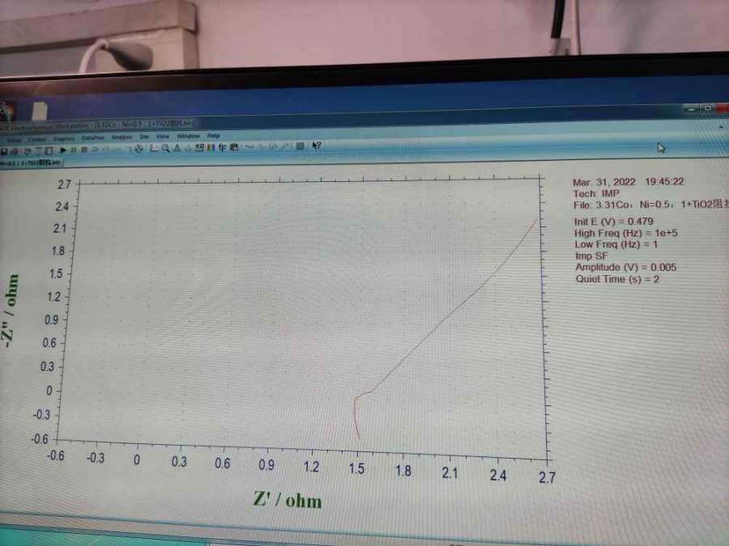Screen dimensions: 729x546
Task: Click the Run experiment play icon
Action: pyautogui.click(x=64, y=150)
